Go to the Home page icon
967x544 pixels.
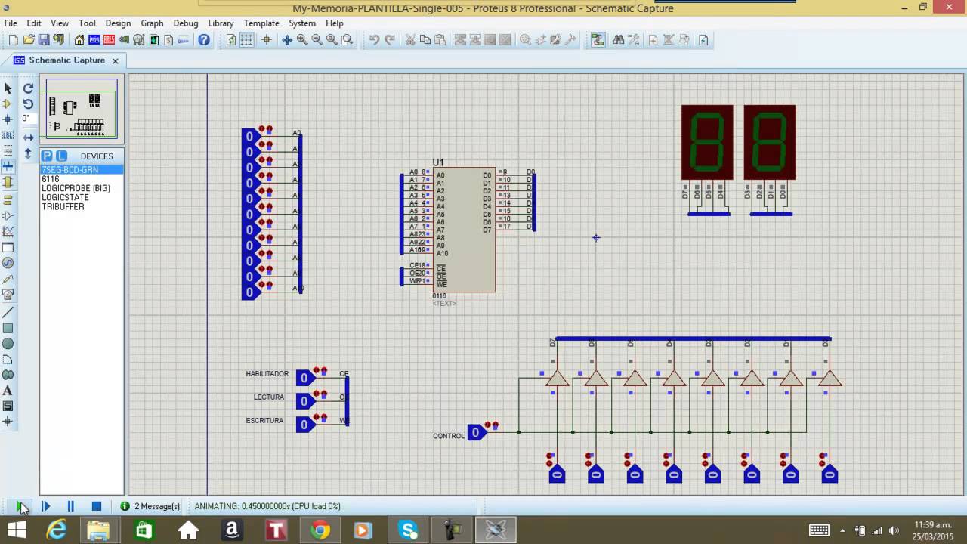tap(79, 39)
